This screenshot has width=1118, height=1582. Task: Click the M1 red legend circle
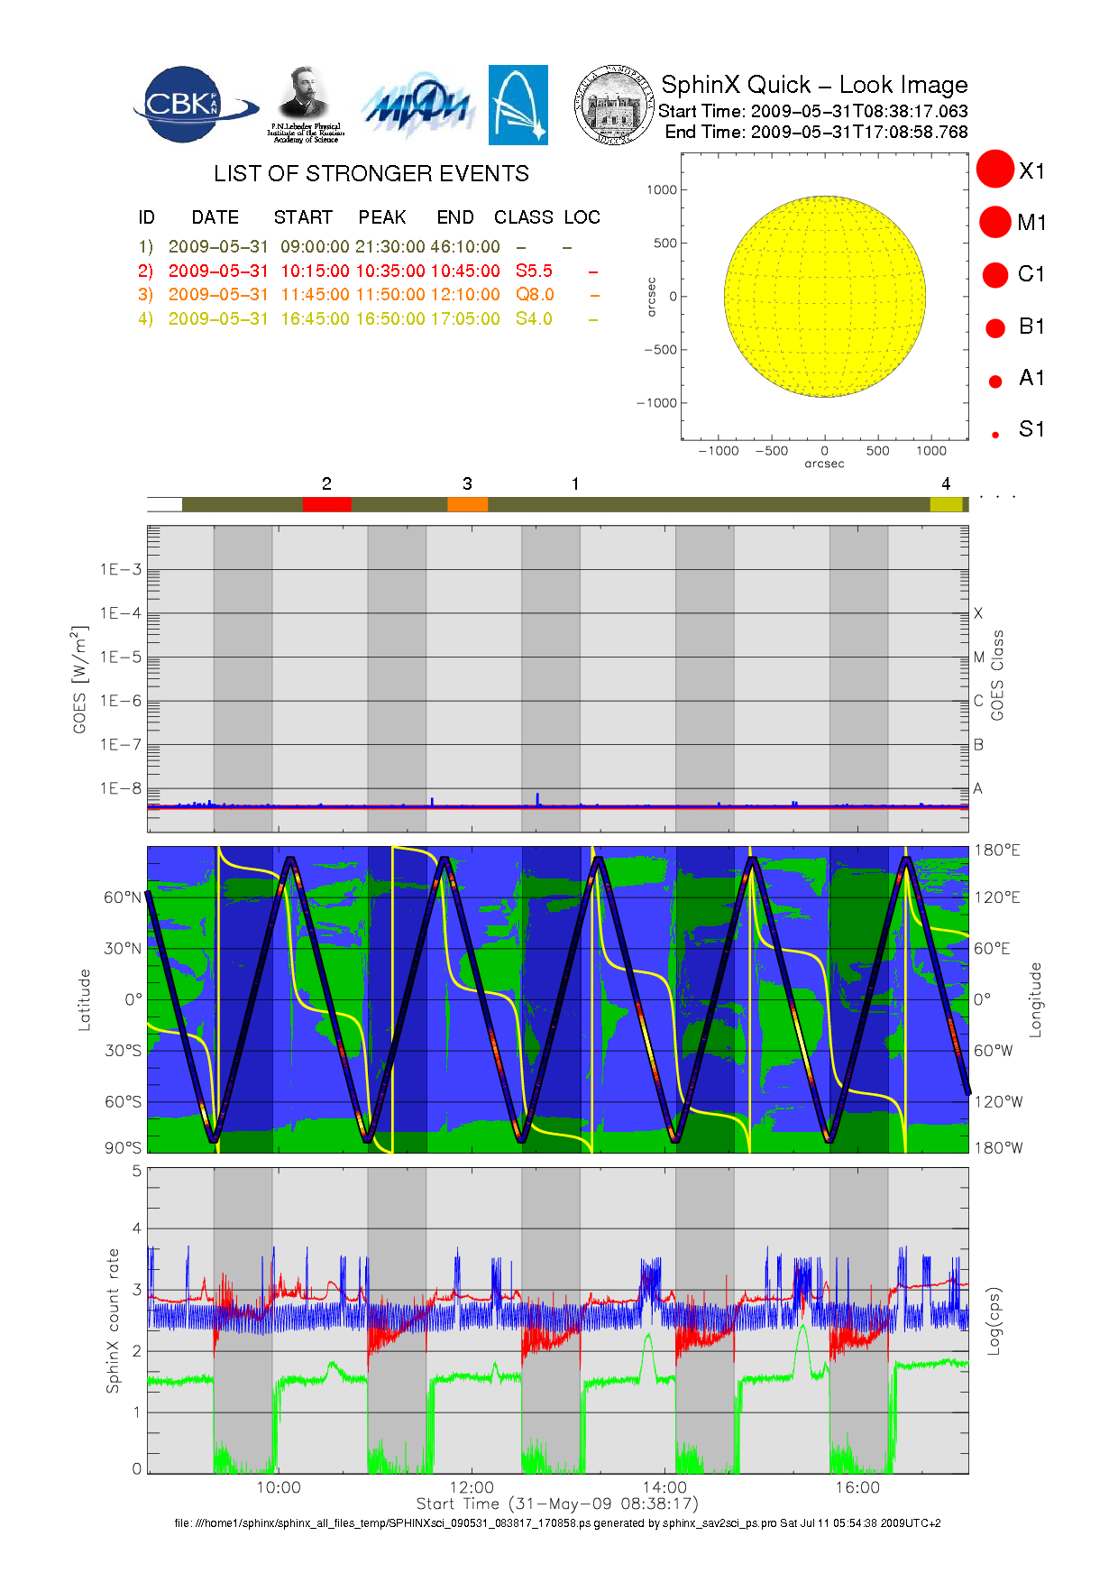coord(995,222)
